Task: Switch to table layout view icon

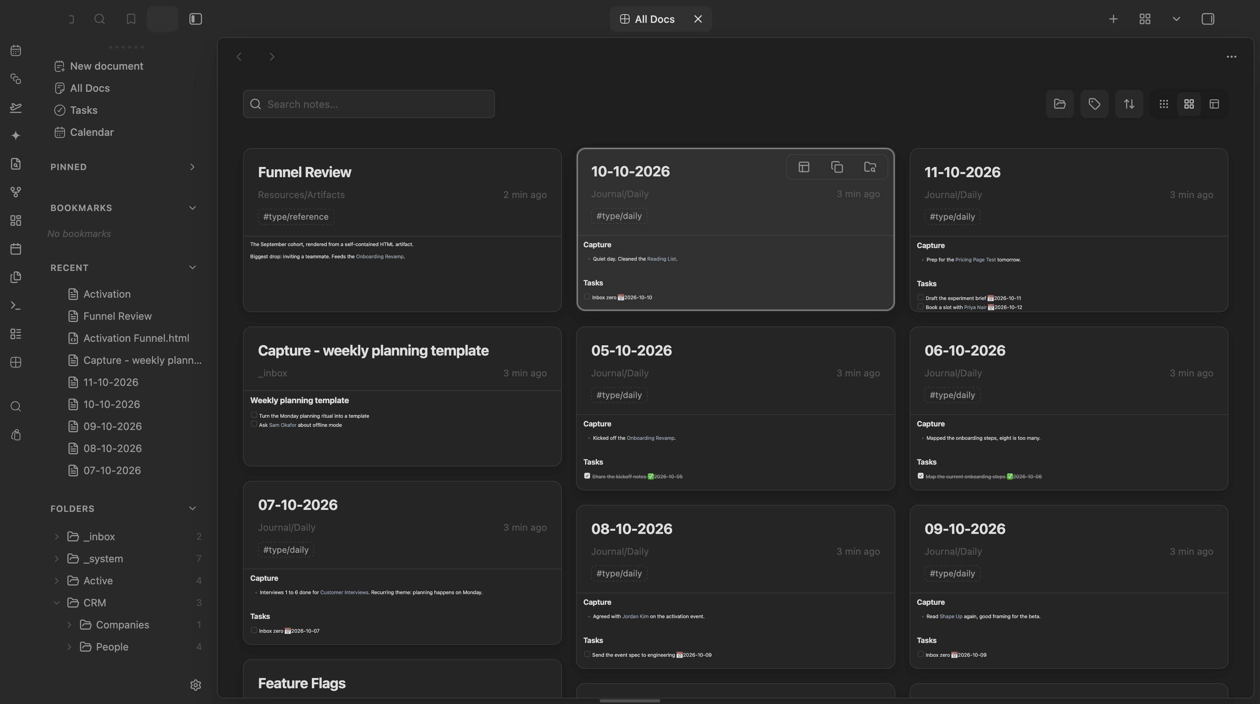Action: (1214, 104)
